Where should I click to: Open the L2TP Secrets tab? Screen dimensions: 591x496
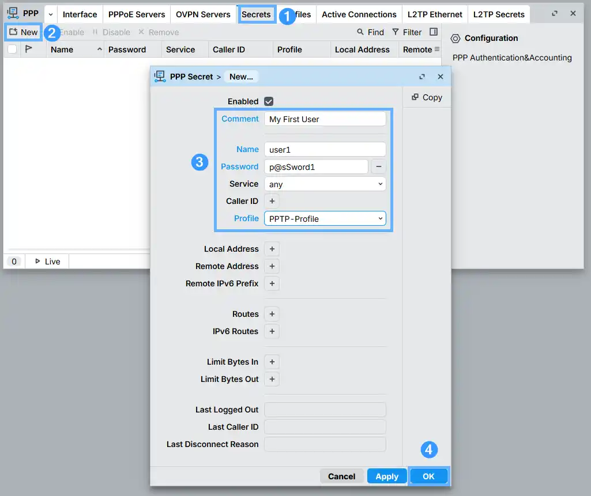click(x=499, y=14)
